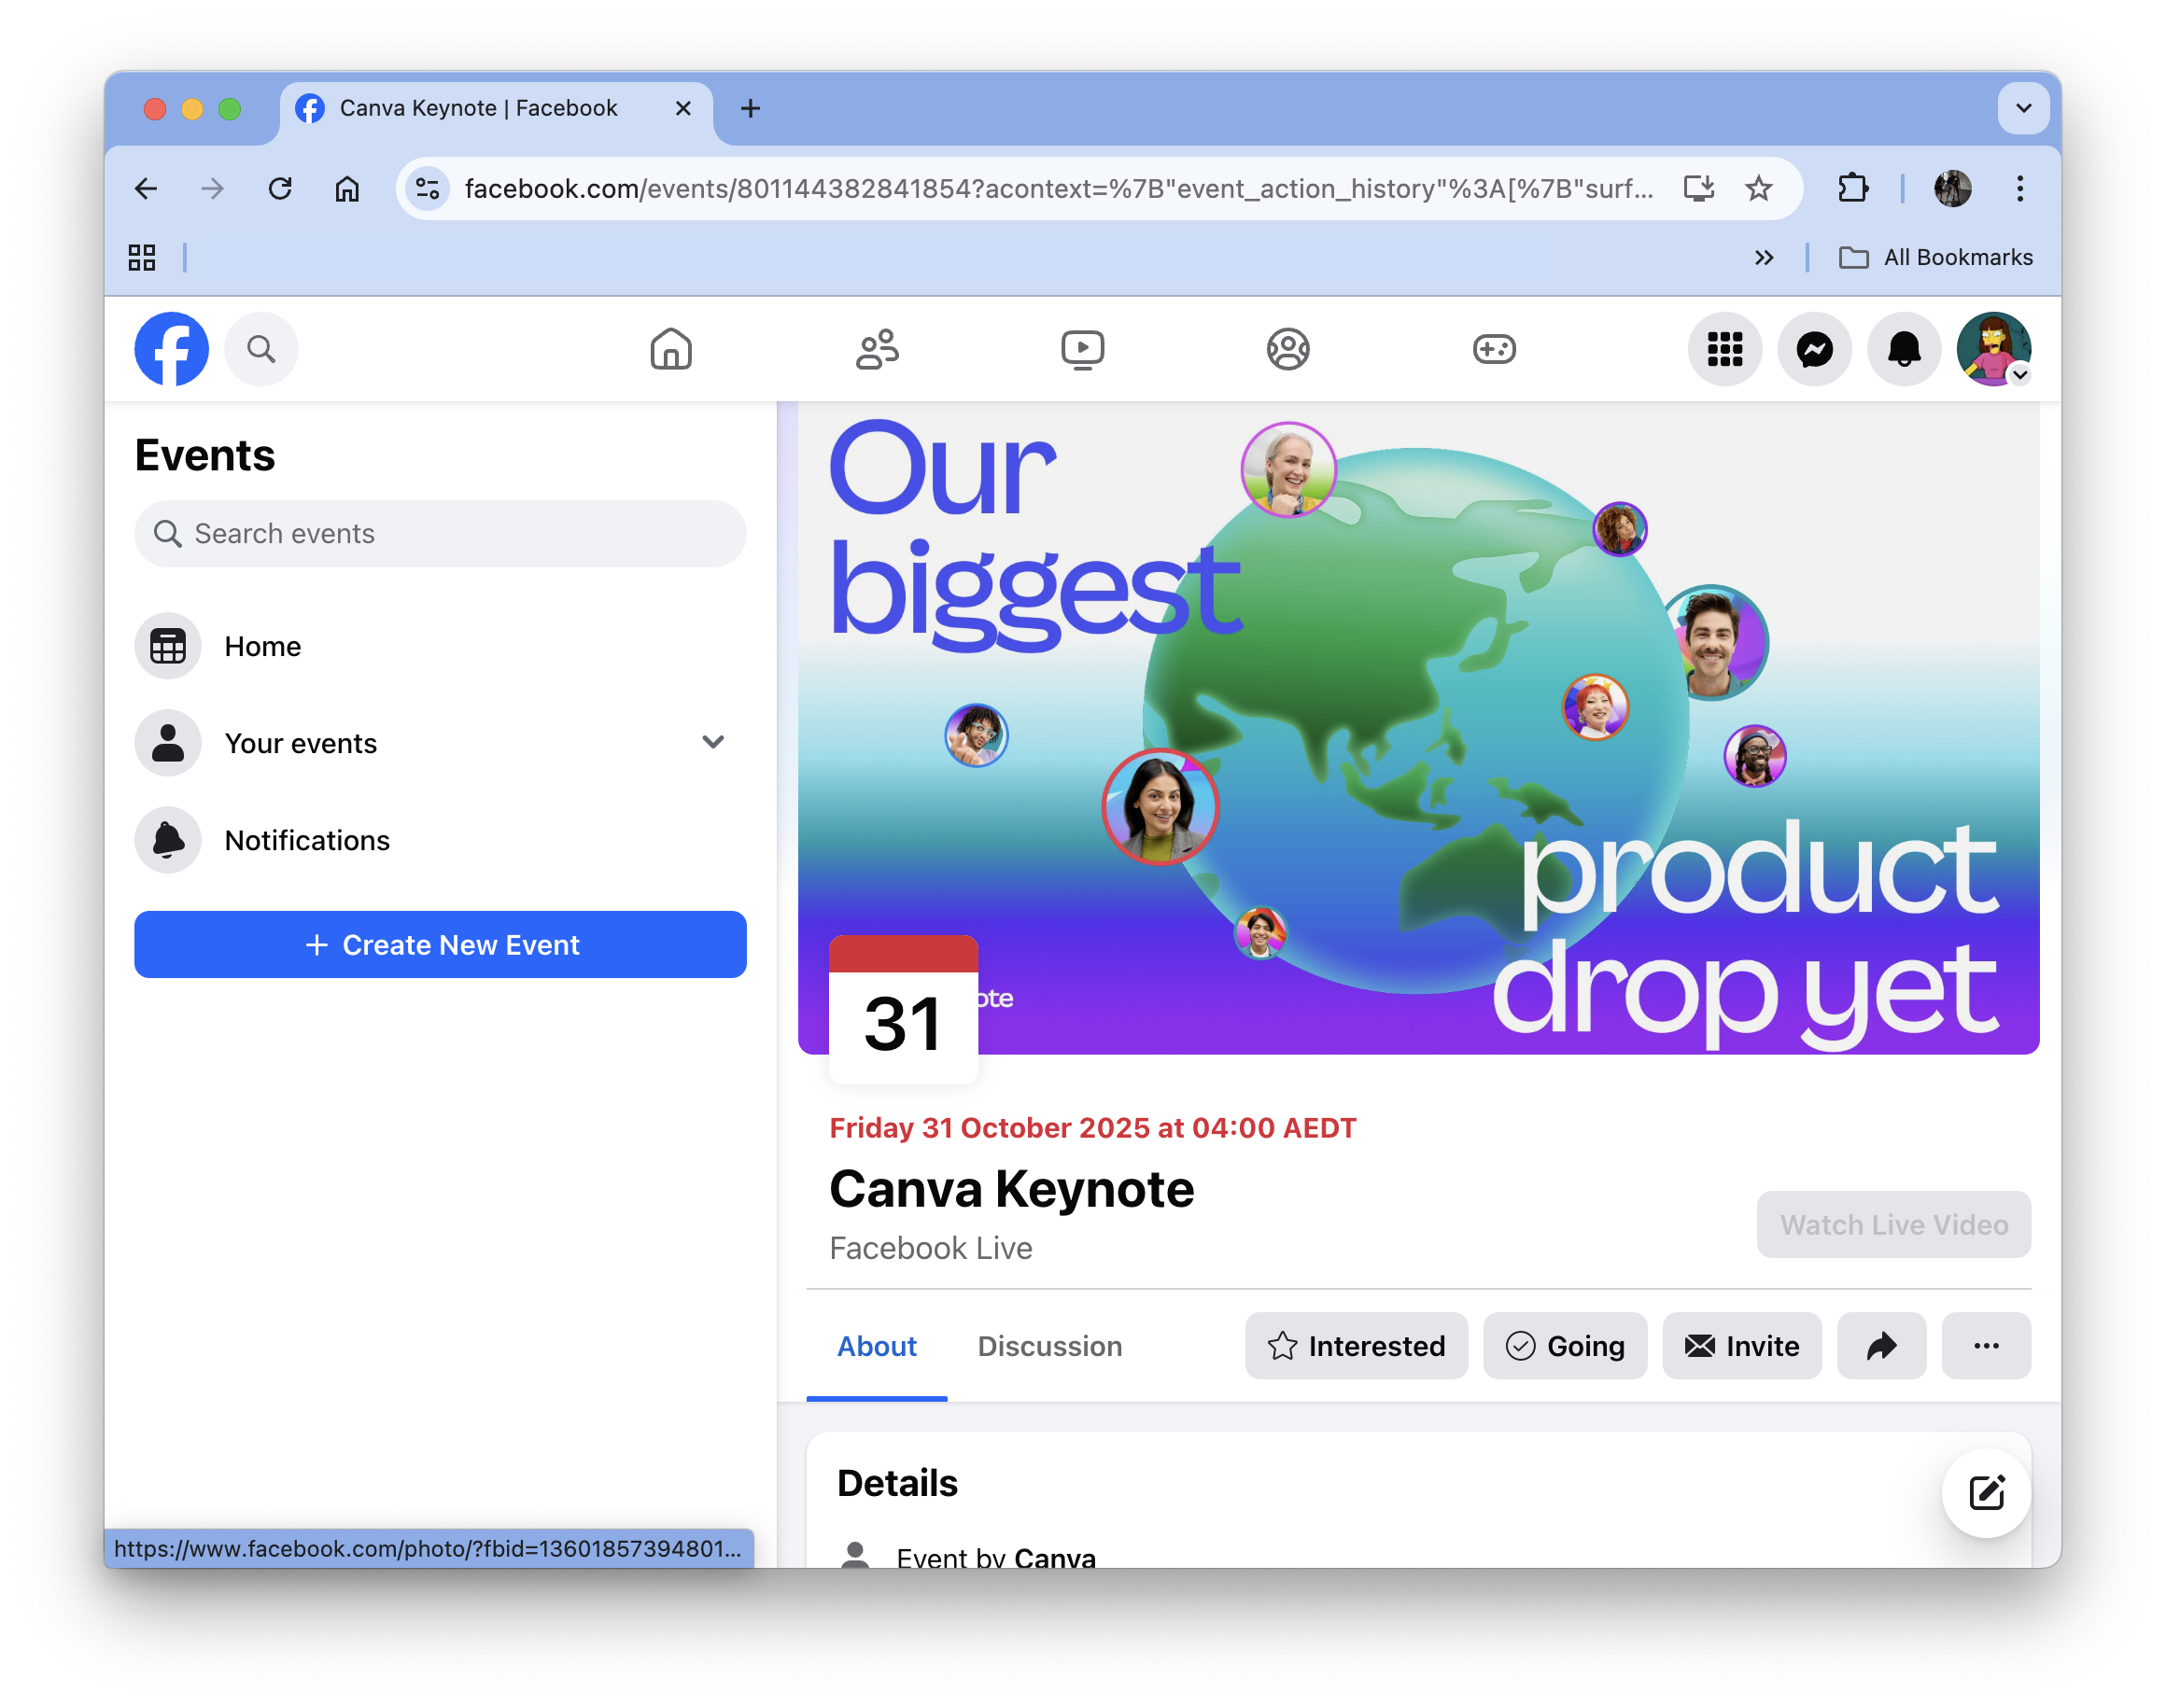This screenshot has height=1706, width=2166.
Task: Click the browser Back arrow
Action: pyautogui.click(x=146, y=188)
